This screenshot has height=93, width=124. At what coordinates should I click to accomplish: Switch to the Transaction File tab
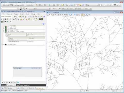click(x=11, y=85)
